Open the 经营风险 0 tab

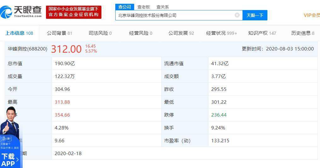(140, 33)
